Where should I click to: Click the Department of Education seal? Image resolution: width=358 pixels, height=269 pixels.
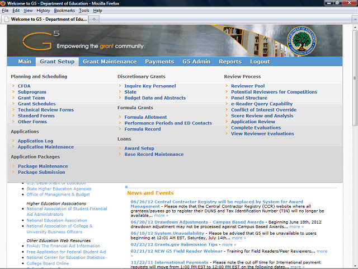pyautogui.click(x=302, y=41)
